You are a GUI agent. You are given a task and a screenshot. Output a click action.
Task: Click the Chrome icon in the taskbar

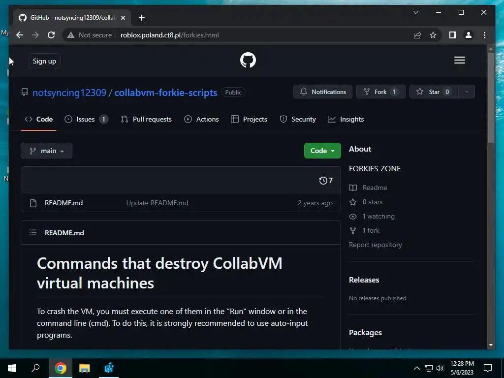pos(60,368)
